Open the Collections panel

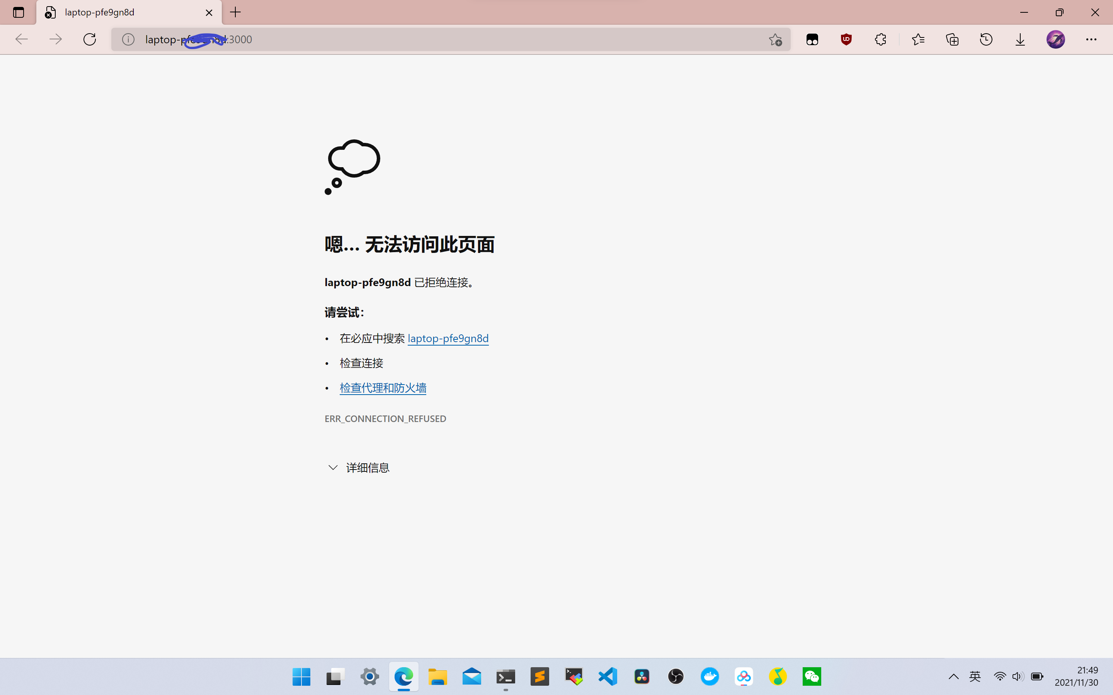pos(952,39)
